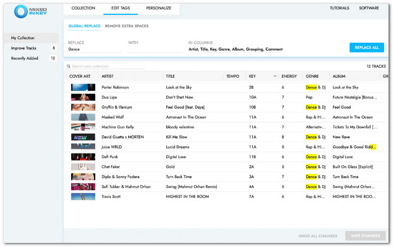
Task: Click 'HIGHEST IN THE ROOM' title cell
Action: tap(187, 196)
